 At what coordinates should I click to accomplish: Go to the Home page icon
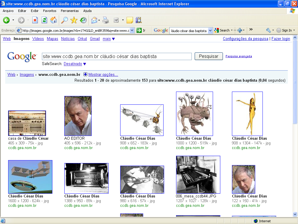coord(54,20)
